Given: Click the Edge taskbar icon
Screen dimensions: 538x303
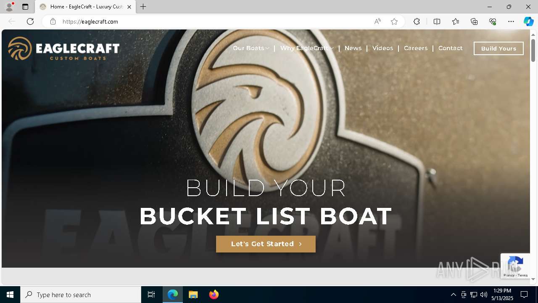Looking at the screenshot, I should point(173,295).
